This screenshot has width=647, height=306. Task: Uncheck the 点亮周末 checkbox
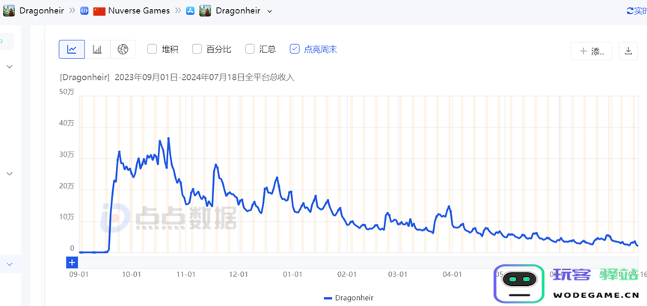click(x=295, y=49)
